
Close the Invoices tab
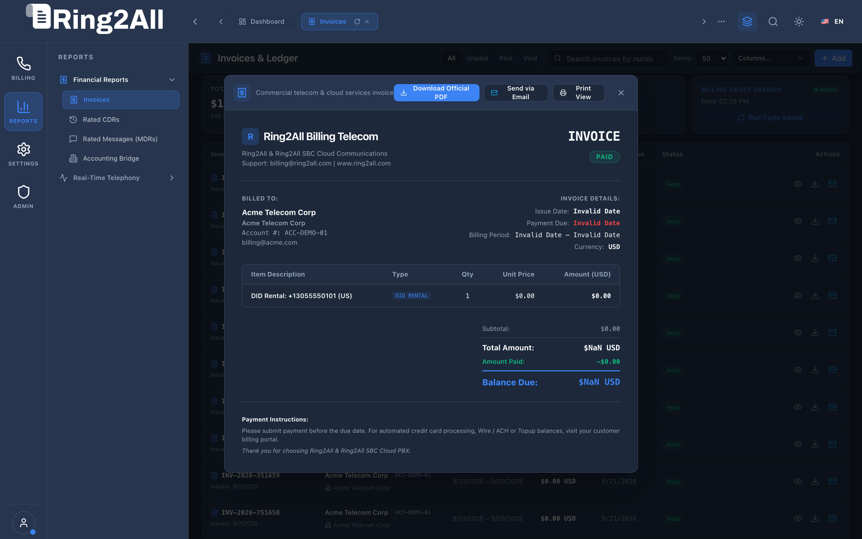[x=367, y=21]
